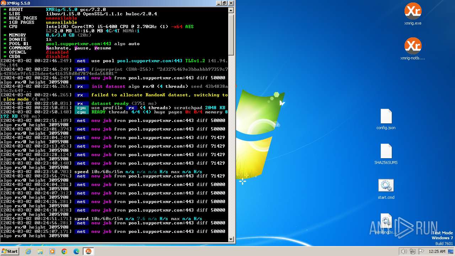The image size is (455, 256).
Task: Click the speed line showing 7.6 H/s
Action: point(101,219)
